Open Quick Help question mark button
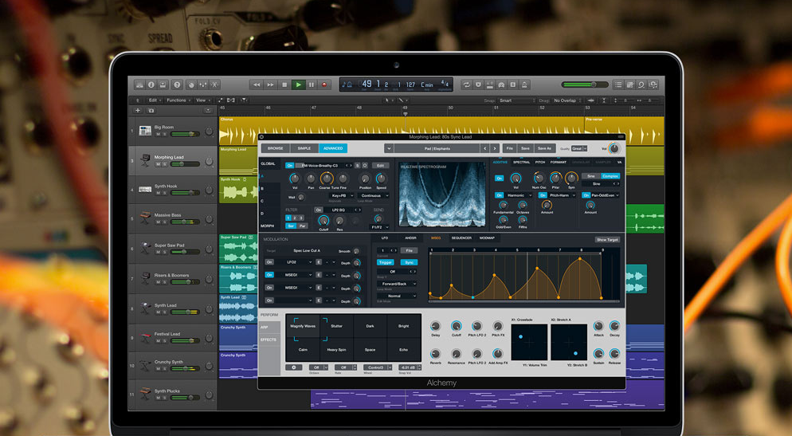792x436 pixels. tap(177, 84)
